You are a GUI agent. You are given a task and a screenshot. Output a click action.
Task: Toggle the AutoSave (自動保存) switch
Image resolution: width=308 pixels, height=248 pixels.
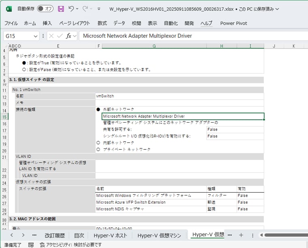pyautogui.click(x=45, y=8)
